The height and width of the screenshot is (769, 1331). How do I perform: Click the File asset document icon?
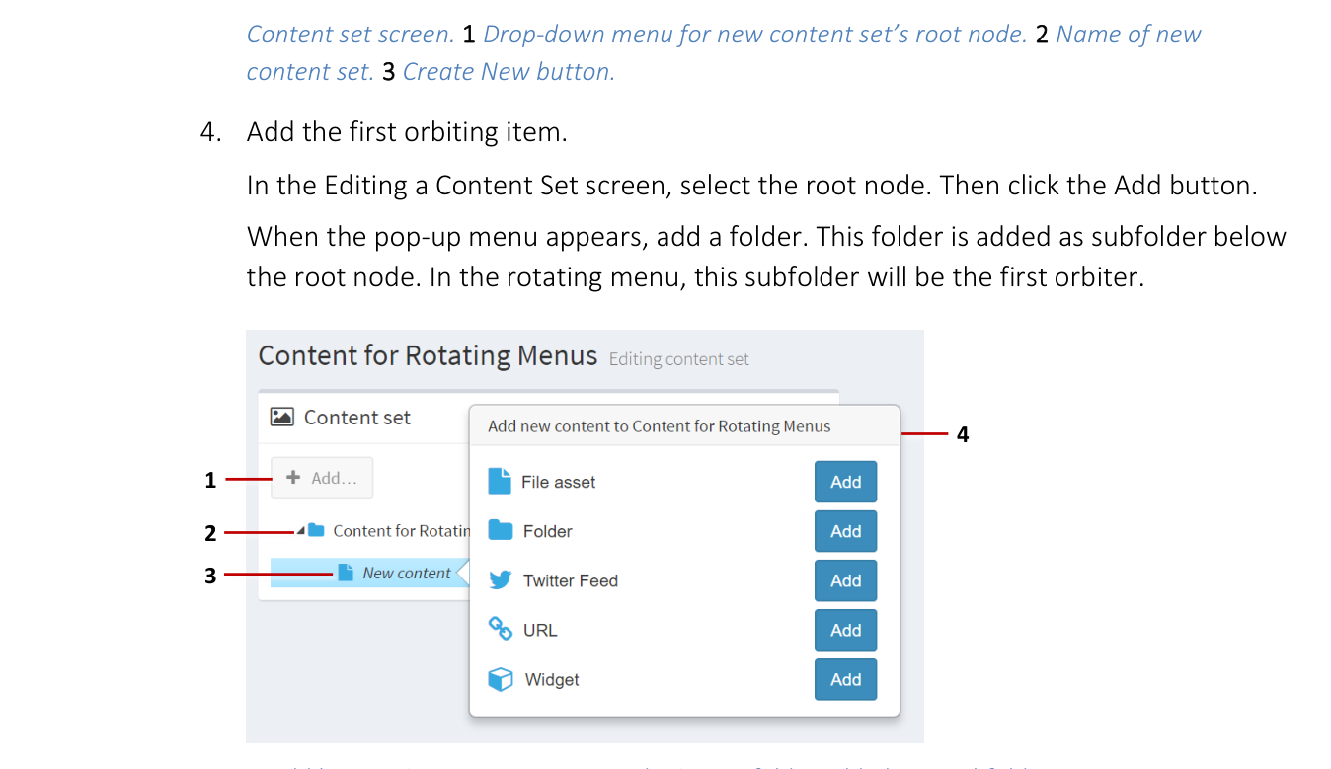[501, 481]
